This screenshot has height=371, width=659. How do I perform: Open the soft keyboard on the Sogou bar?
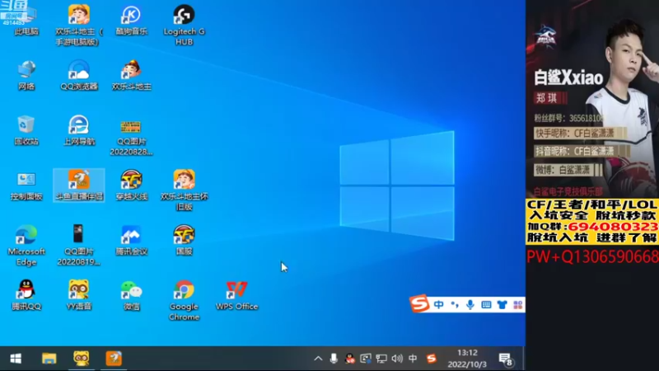point(486,304)
